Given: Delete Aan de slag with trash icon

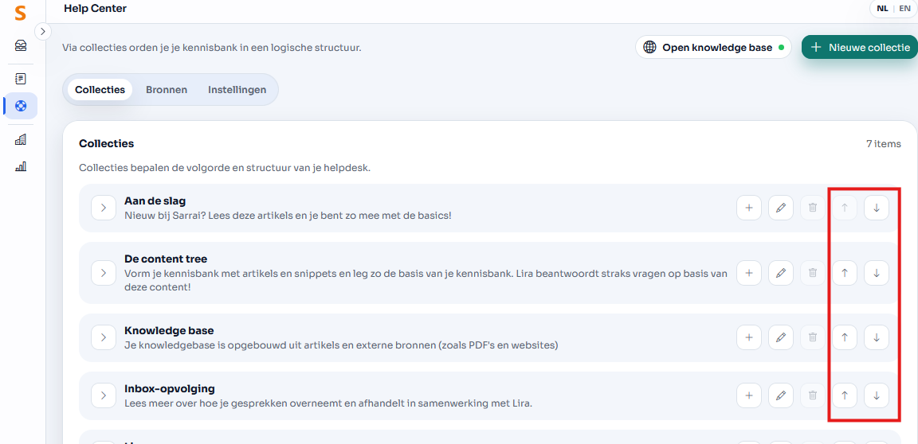Looking at the screenshot, I should pyautogui.click(x=813, y=208).
